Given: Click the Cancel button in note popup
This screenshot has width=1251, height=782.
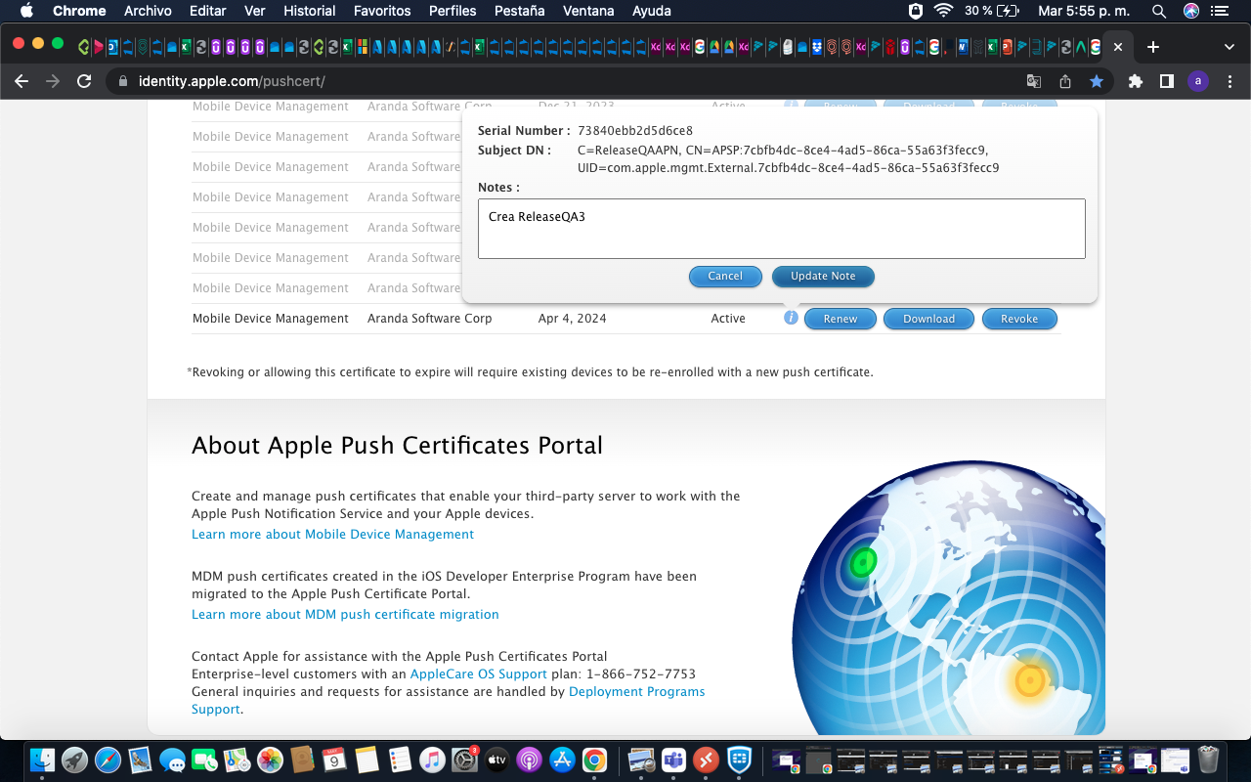Looking at the screenshot, I should click(x=725, y=276).
